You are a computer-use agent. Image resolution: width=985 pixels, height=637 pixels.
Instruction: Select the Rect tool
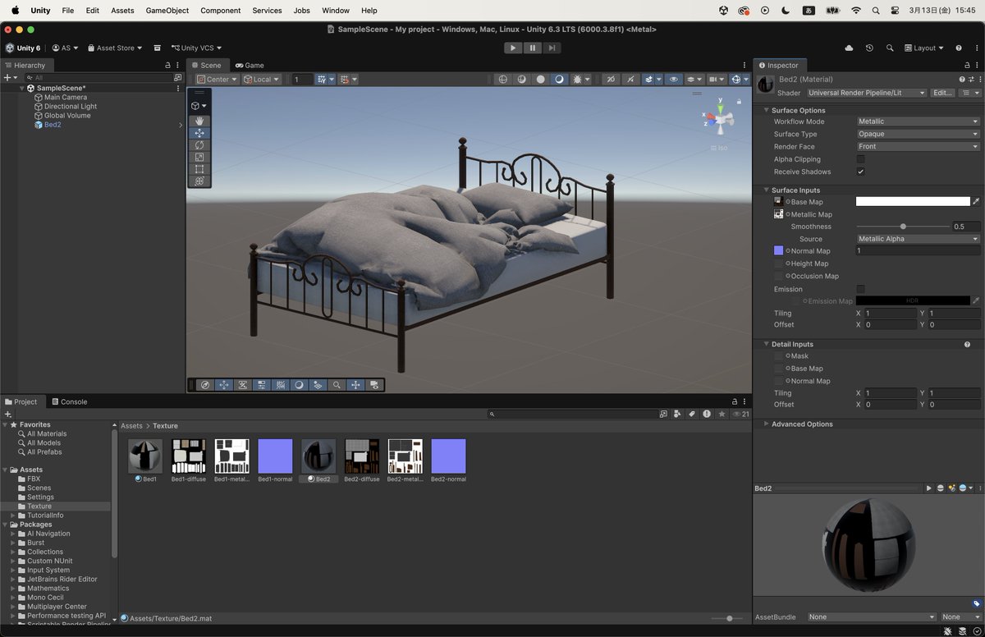[199, 169]
